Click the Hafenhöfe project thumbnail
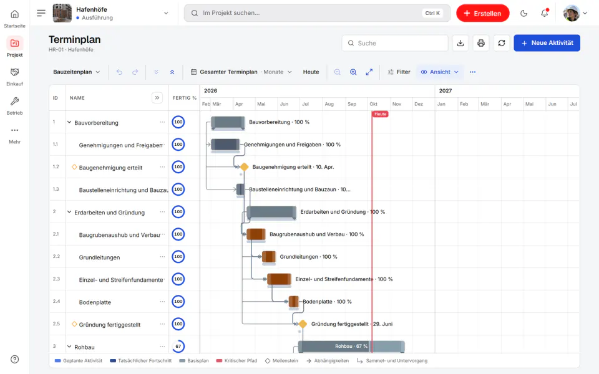This screenshot has width=599, height=374. 62,13
